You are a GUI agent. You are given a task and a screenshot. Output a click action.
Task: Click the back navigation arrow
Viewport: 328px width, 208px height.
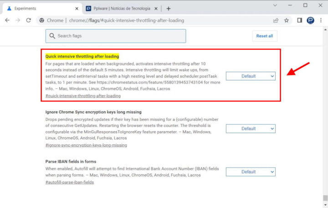tap(7, 20)
